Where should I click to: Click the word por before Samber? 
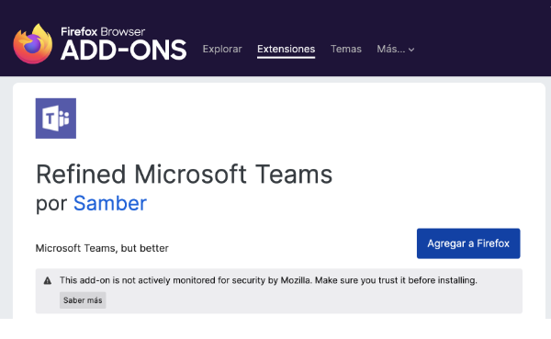pos(51,204)
